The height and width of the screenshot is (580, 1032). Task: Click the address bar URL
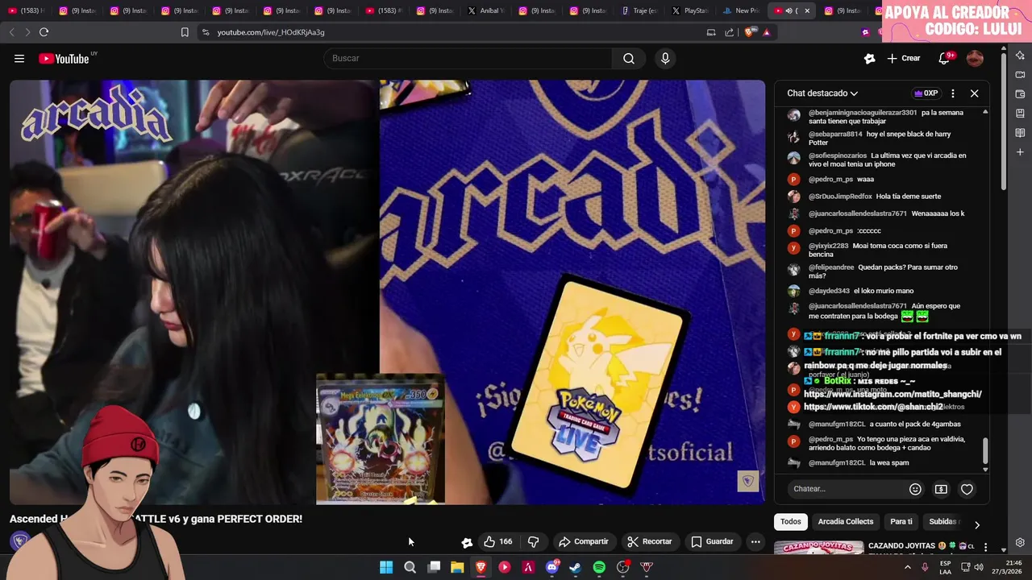point(271,32)
